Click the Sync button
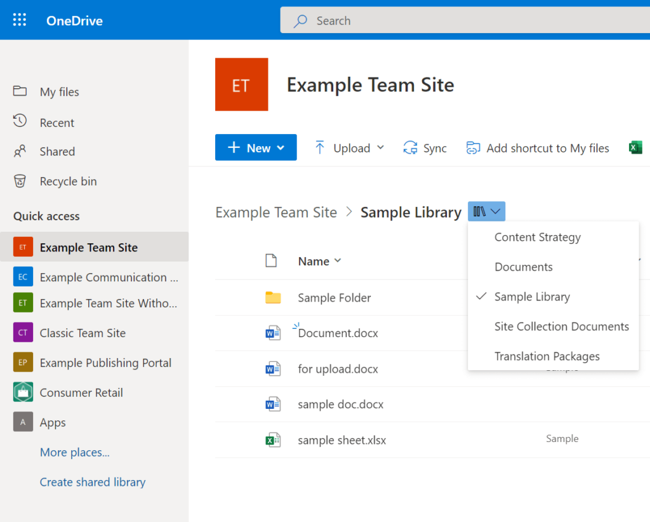 coord(425,147)
